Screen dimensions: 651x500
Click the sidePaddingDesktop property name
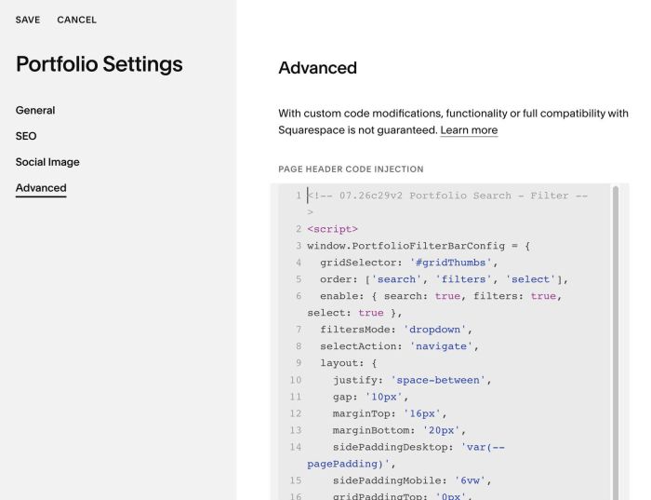coord(390,447)
